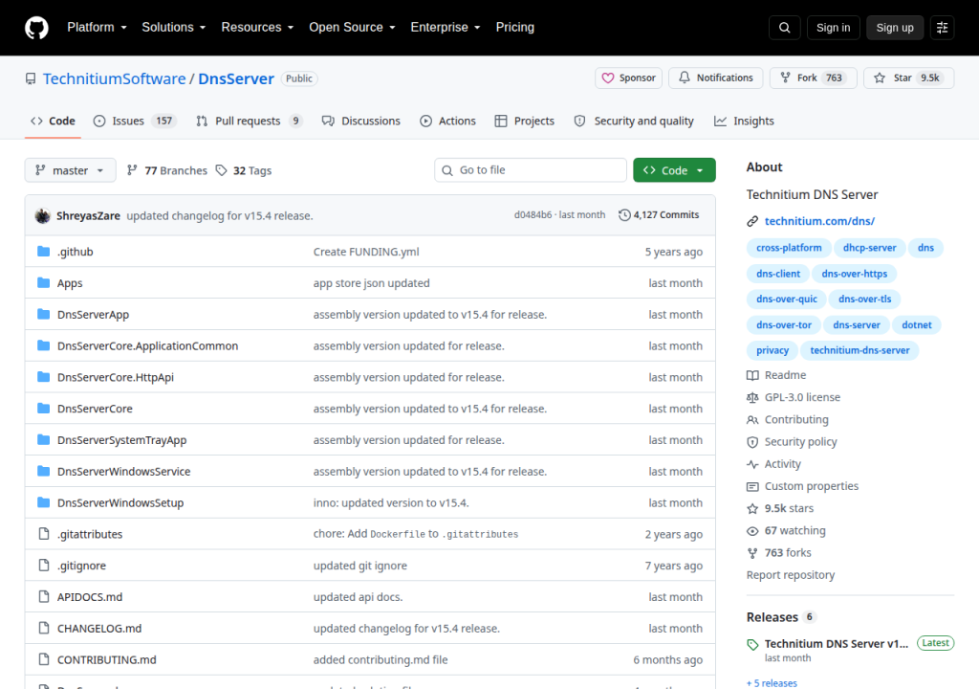The image size is (979, 689).
Task: Open the DnsServerCore.HttpApi folder name
Action: (116, 377)
